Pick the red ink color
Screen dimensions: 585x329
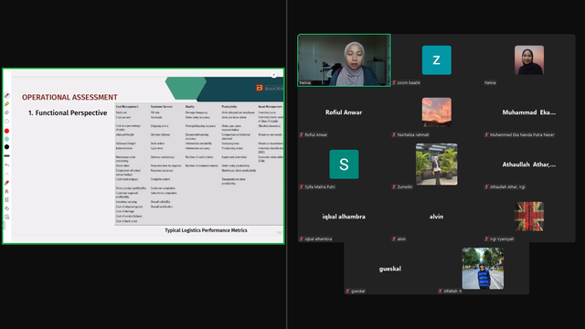coord(6,131)
